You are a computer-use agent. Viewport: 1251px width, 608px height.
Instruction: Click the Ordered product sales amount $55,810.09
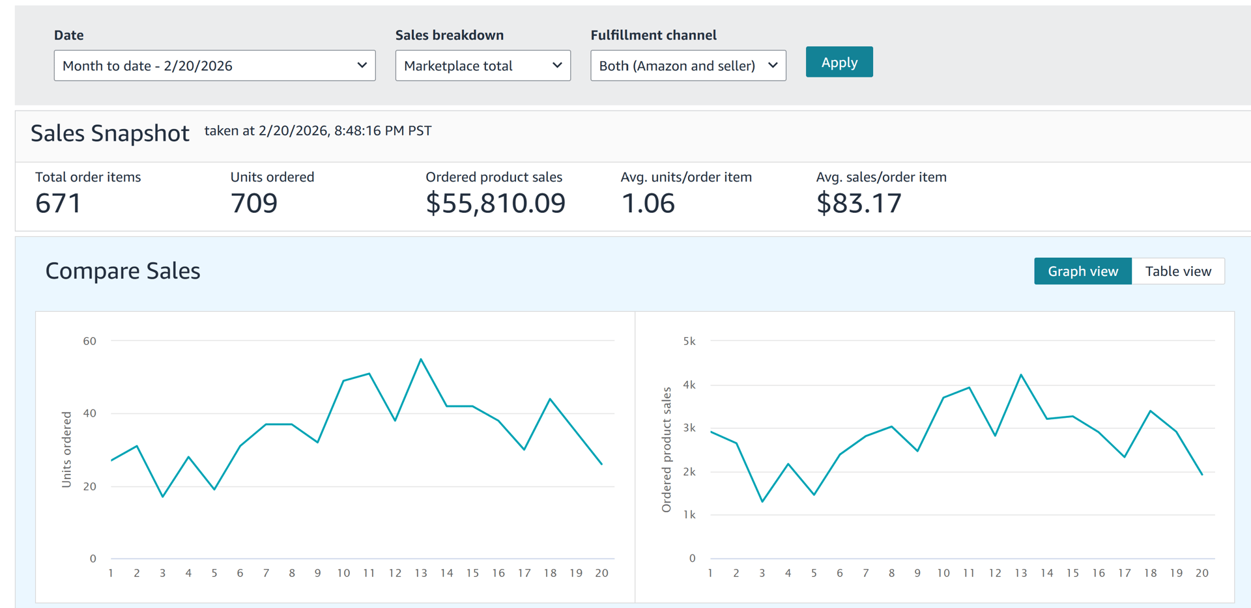[x=495, y=204]
